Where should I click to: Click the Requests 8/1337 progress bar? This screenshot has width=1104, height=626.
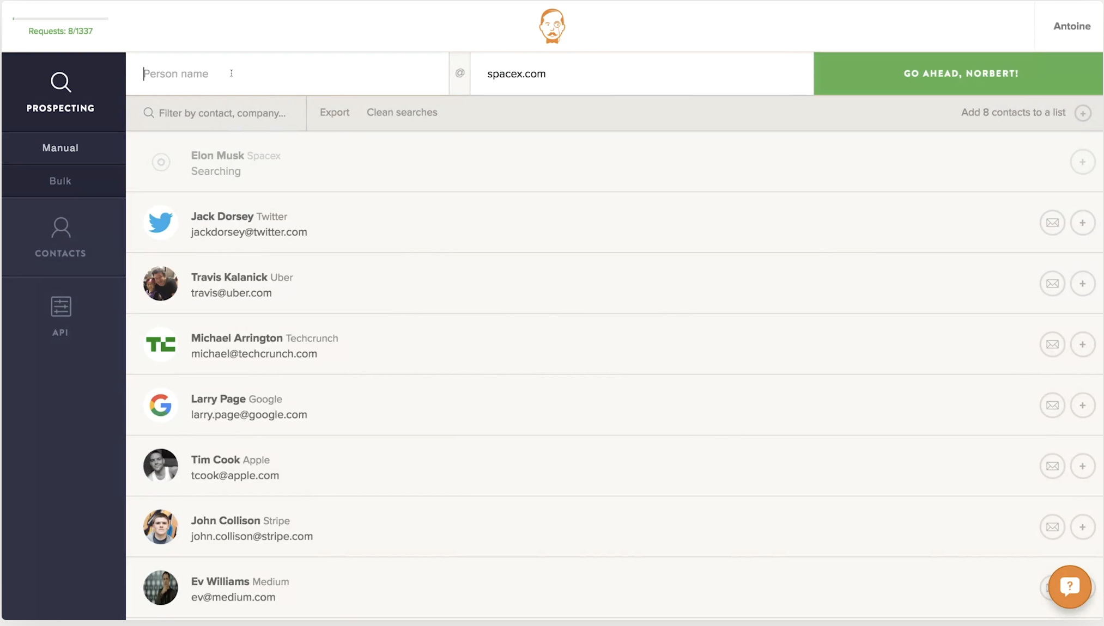(x=60, y=19)
